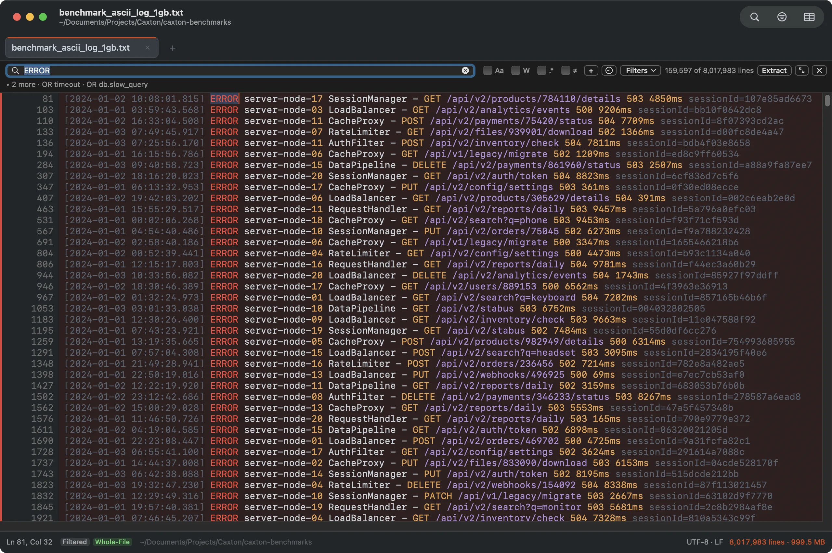Click 'DELETE' method on line 284
832x553 pixels.
(x=429, y=165)
